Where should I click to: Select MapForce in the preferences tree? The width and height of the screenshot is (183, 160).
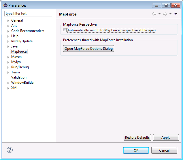coord(19,52)
